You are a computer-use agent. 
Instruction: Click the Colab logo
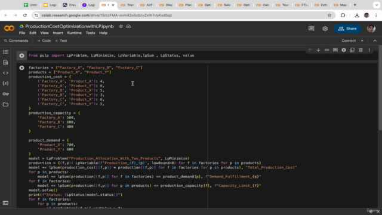[9, 28]
